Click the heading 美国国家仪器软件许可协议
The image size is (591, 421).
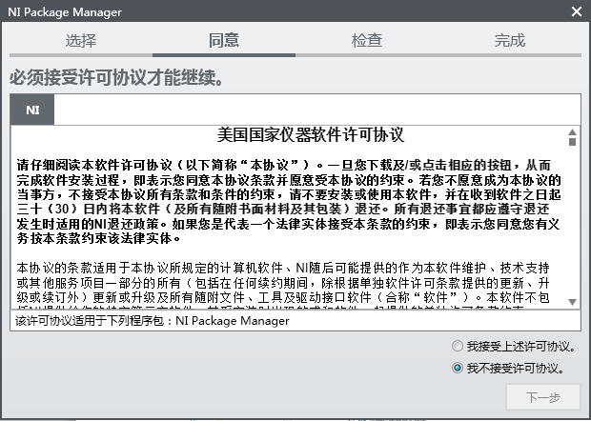pyautogui.click(x=311, y=135)
